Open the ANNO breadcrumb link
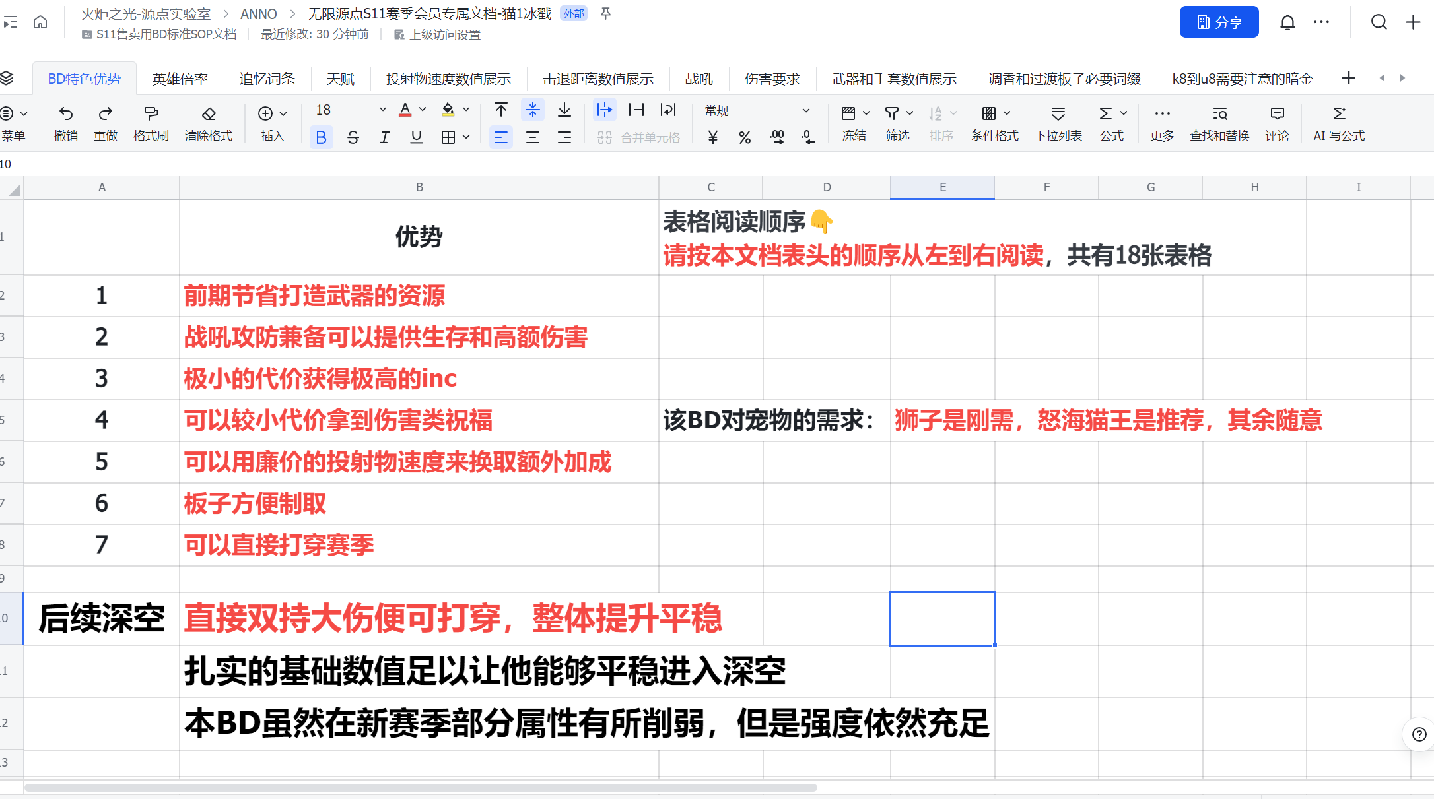Screen dimensions: 1434x799 (258, 14)
